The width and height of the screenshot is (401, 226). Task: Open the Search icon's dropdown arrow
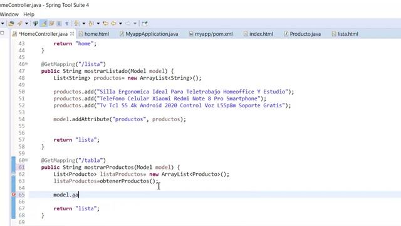[26, 24]
